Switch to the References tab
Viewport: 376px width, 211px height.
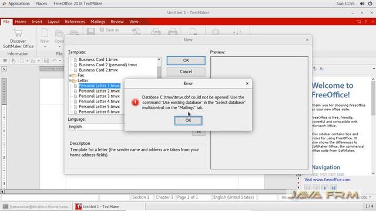75,22
